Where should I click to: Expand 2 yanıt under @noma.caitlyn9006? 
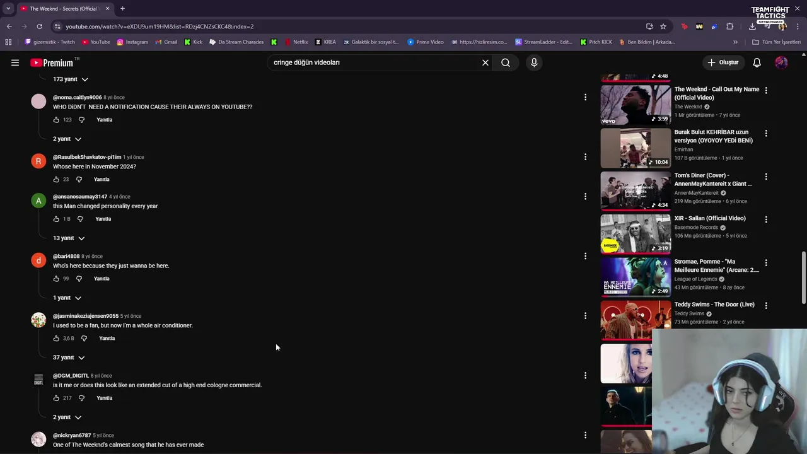(x=67, y=139)
